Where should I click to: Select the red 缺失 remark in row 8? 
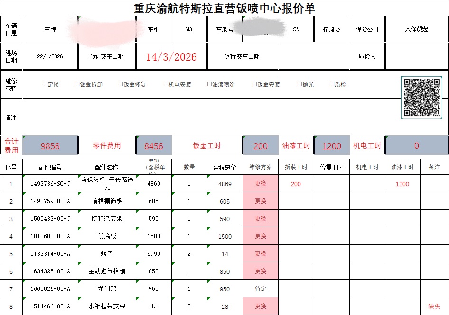click(x=434, y=306)
